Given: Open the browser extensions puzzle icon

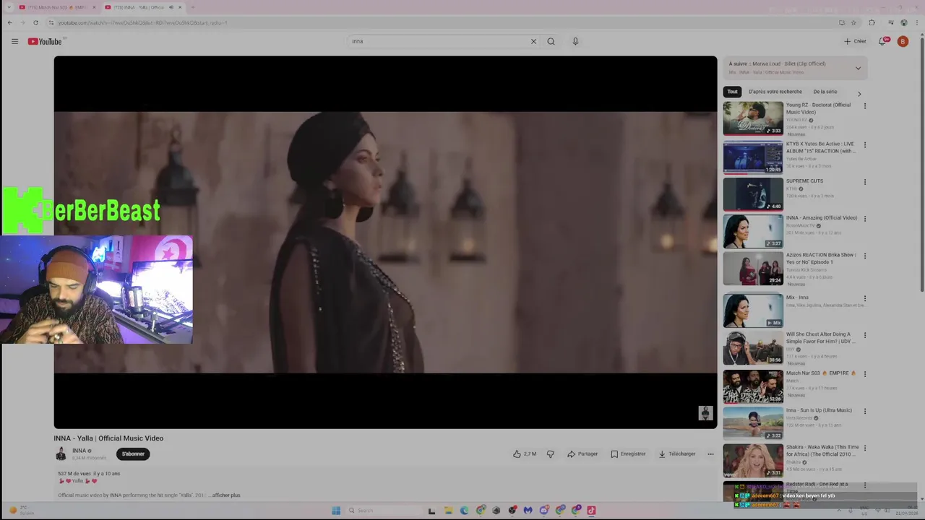Looking at the screenshot, I should coord(872,22).
